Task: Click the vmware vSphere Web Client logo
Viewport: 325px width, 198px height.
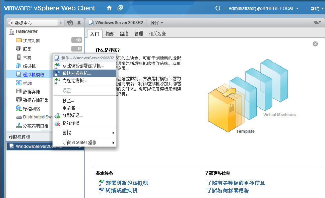Action: (50, 8)
